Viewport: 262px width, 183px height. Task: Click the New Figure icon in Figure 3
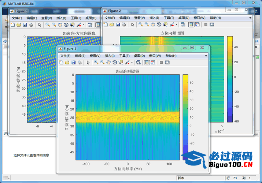pyautogui.click(x=61, y=63)
